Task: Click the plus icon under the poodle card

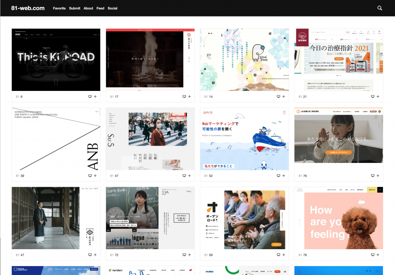Action: point(378,255)
